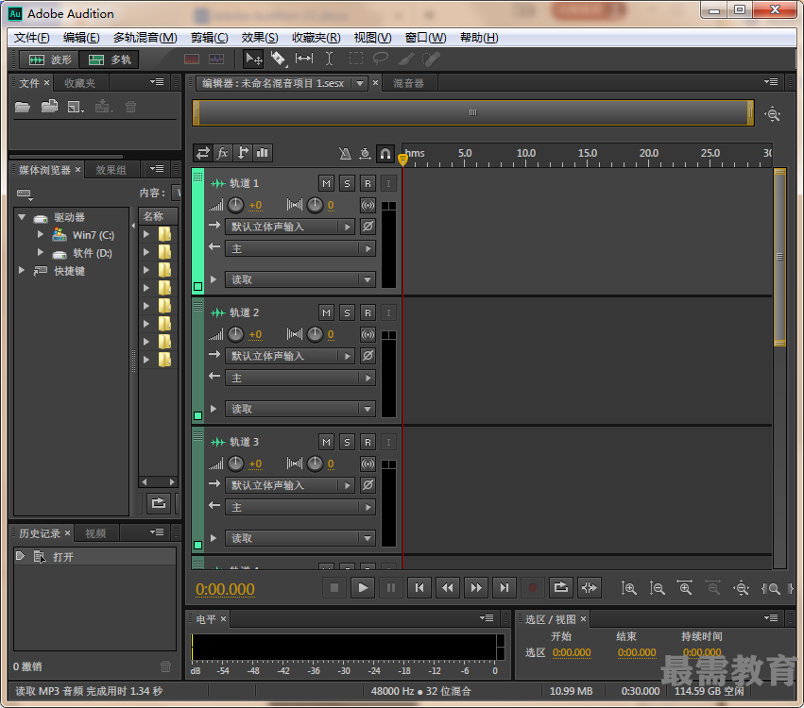Viewport: 804px width, 708px height.
Task: Select the Time Selection tool
Action: coord(329,59)
